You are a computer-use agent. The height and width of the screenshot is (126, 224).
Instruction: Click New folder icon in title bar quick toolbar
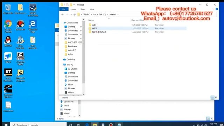point(71,5)
